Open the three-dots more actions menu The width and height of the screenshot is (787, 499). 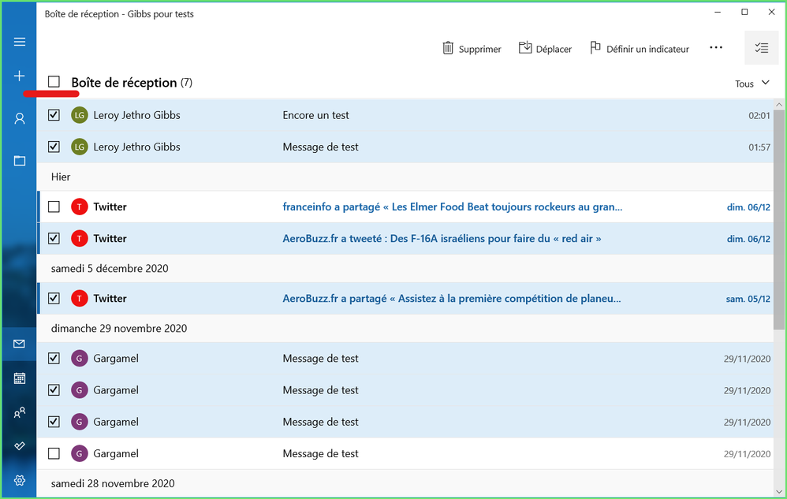click(x=715, y=48)
